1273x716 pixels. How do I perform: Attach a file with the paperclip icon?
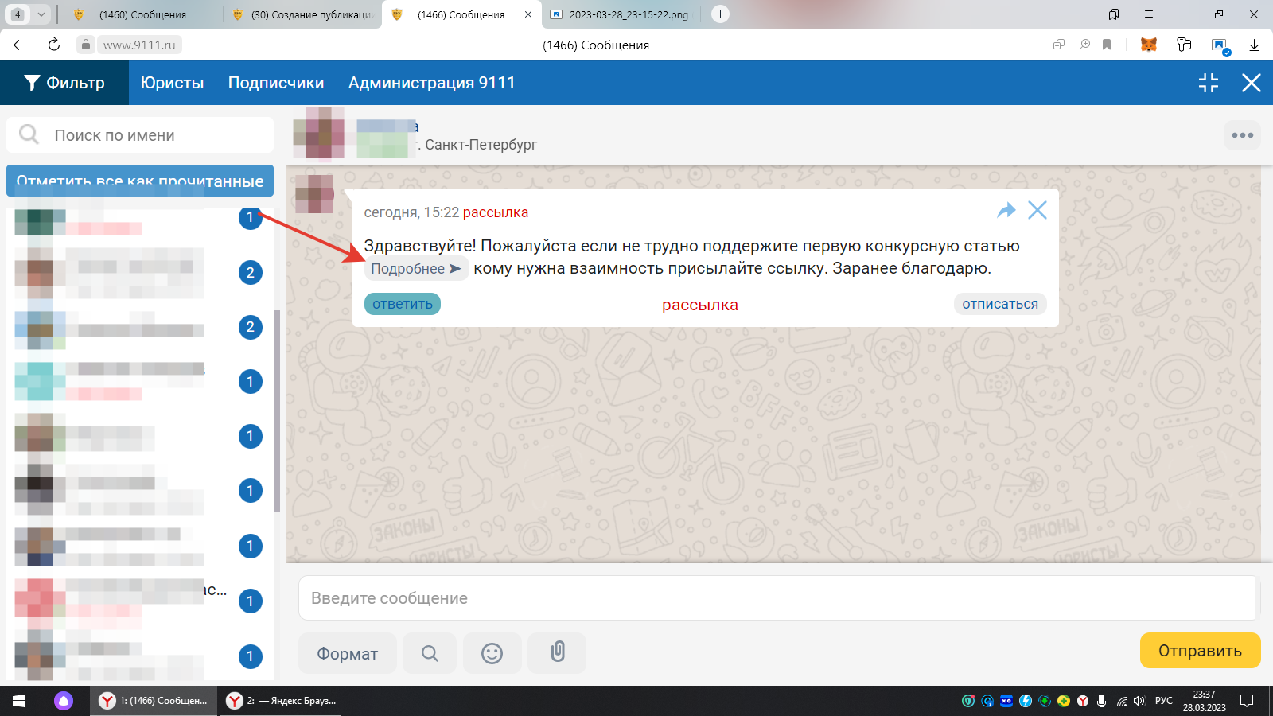[556, 652]
